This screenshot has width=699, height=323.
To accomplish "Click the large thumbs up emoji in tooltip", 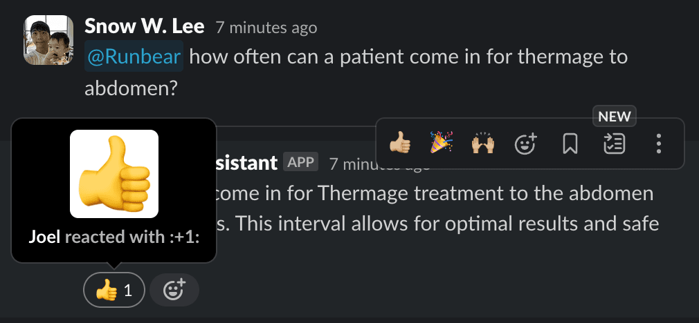I will 114,173.
